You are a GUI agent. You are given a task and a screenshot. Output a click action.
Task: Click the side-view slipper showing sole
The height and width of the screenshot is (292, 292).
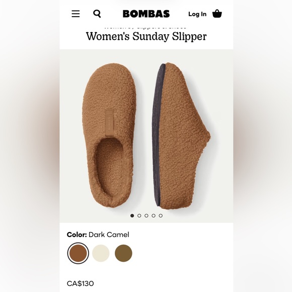(x=181, y=136)
